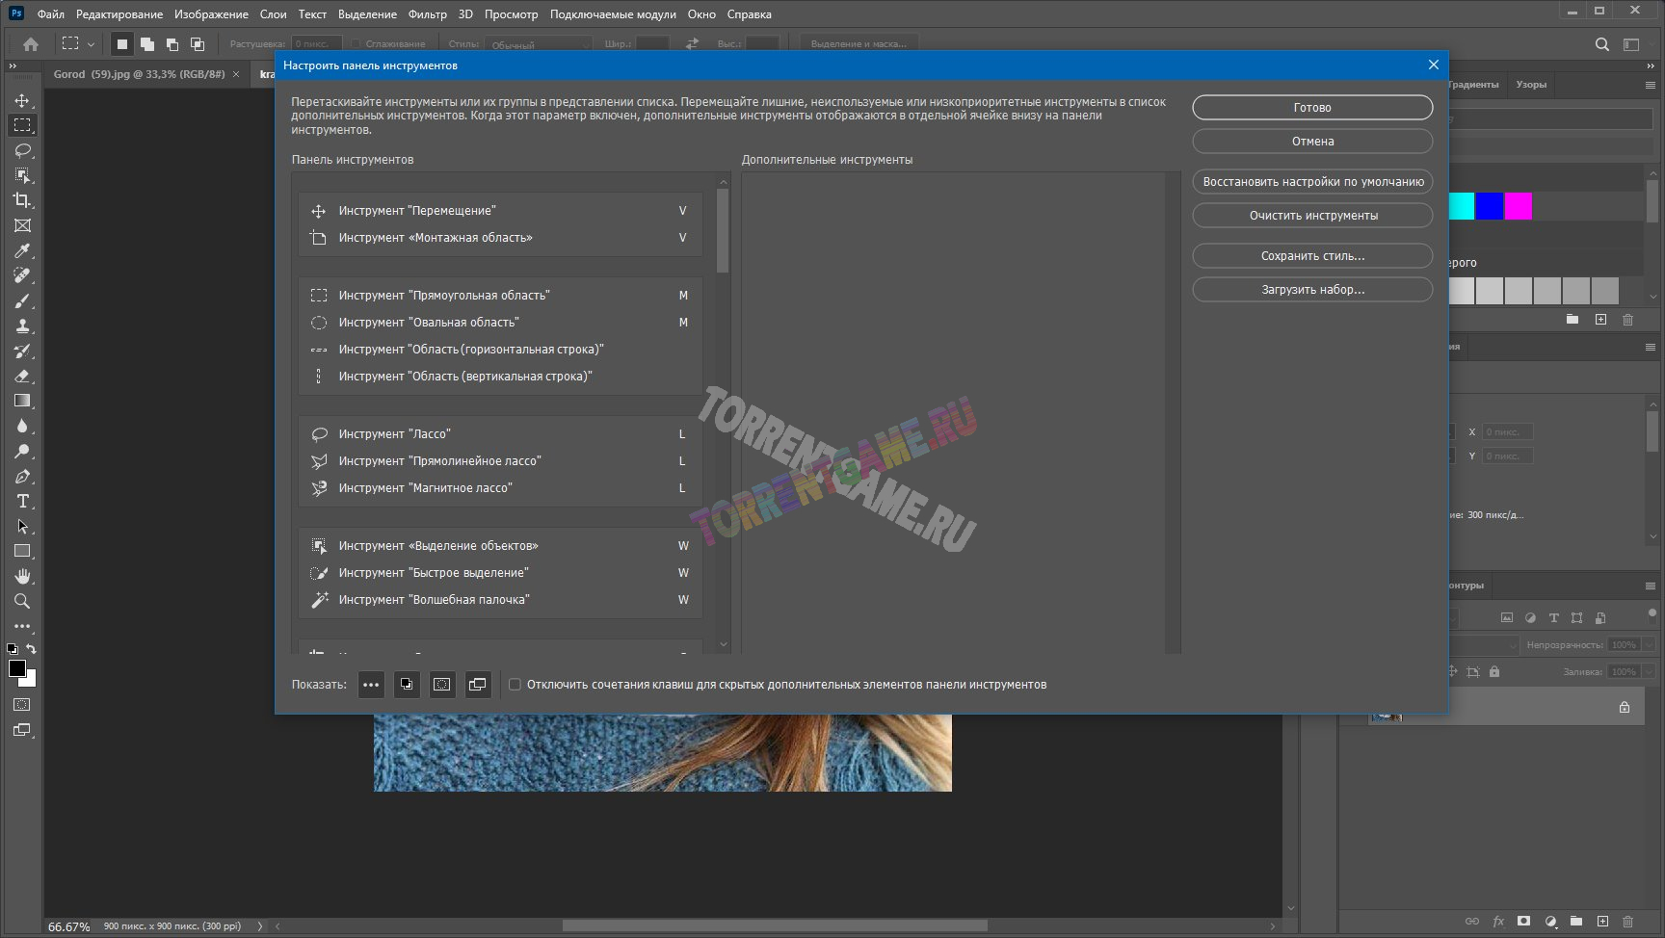Select the Hand tool
The image size is (1665, 938).
pyautogui.click(x=22, y=576)
